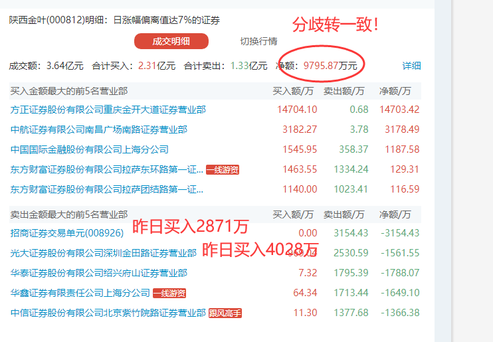The height and width of the screenshot is (342, 493).
Task: Click buy amount 1140.00
Action: [300, 189]
